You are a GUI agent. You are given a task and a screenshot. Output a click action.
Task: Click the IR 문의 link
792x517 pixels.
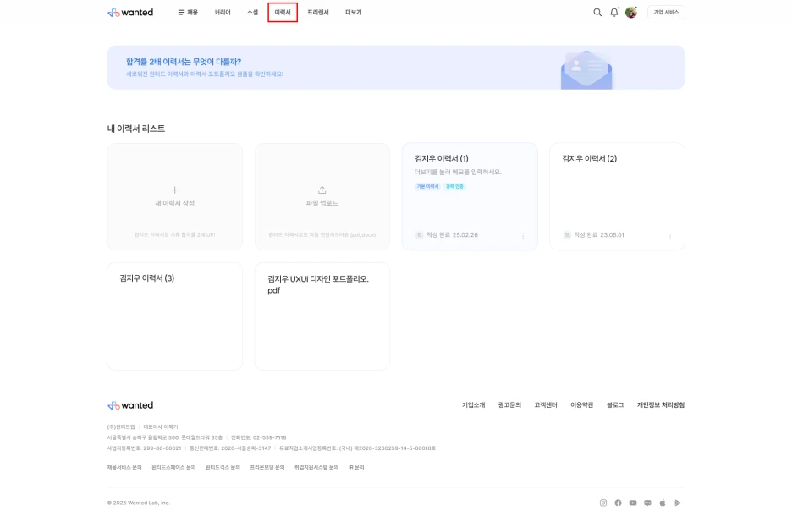(x=356, y=468)
